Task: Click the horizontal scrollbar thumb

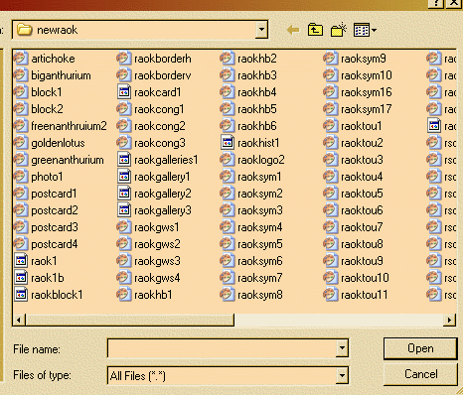Action: 129,320
